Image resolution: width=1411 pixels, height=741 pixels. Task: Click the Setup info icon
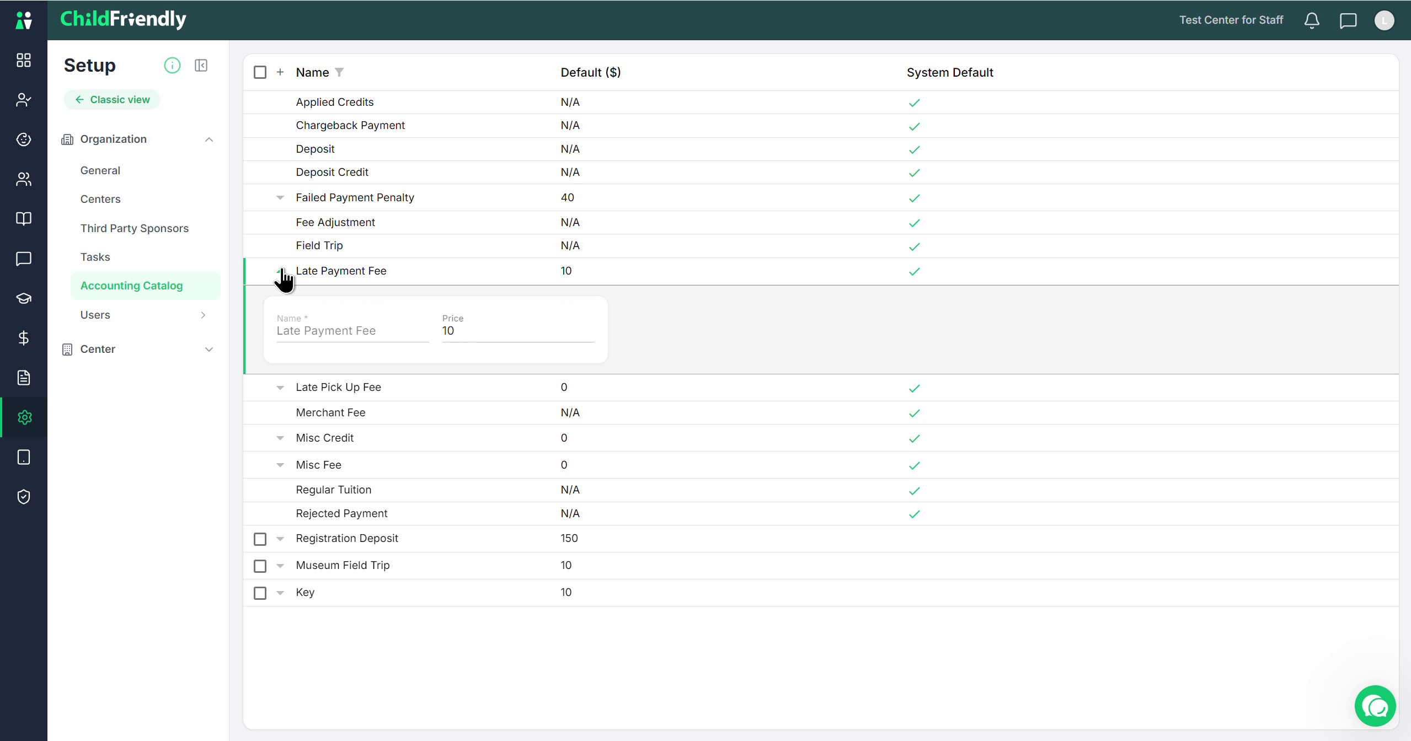[172, 66]
